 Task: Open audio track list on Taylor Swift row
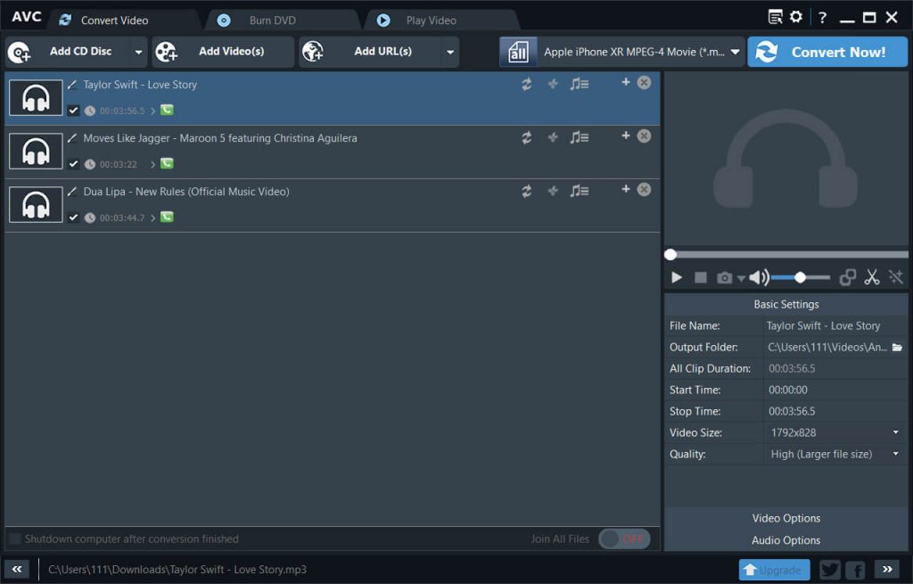coord(579,85)
